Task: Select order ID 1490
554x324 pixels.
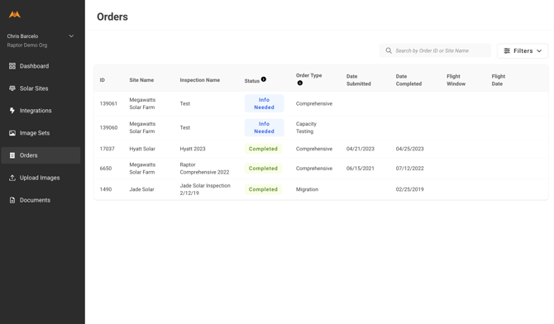Action: tap(106, 189)
